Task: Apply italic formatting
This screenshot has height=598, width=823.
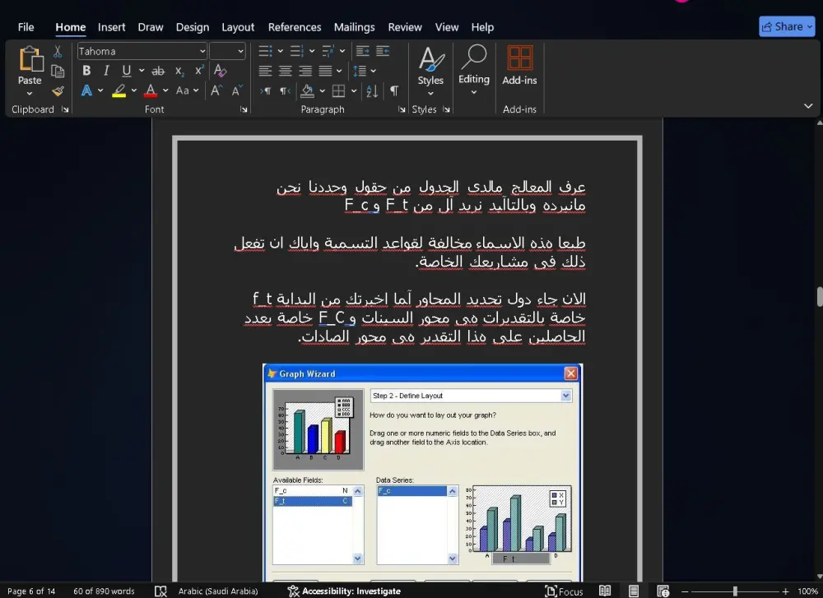Action: click(105, 71)
